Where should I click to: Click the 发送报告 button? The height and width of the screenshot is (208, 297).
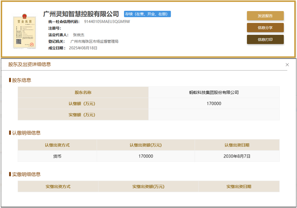(x=265, y=16)
